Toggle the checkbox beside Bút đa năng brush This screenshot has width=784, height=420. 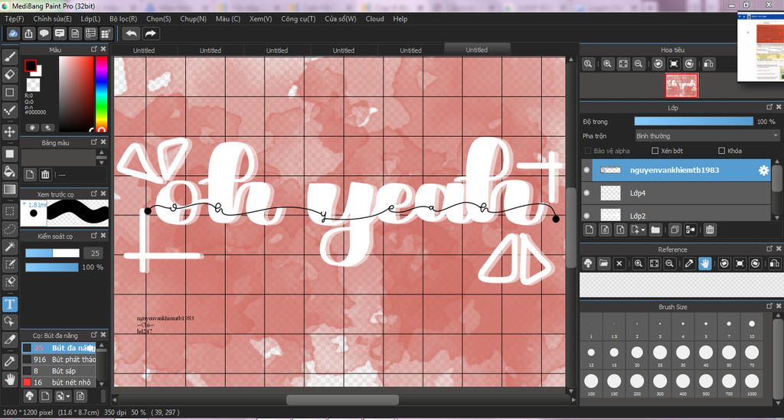tap(27, 347)
